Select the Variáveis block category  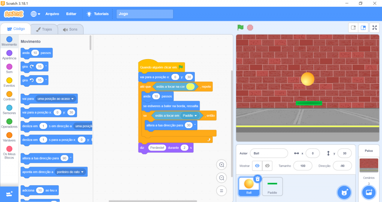pyautogui.click(x=9, y=137)
